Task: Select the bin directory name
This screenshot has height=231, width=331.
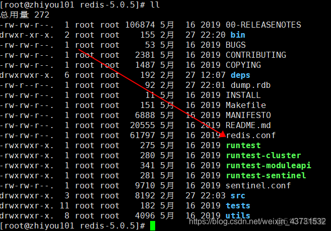Action: (238, 35)
